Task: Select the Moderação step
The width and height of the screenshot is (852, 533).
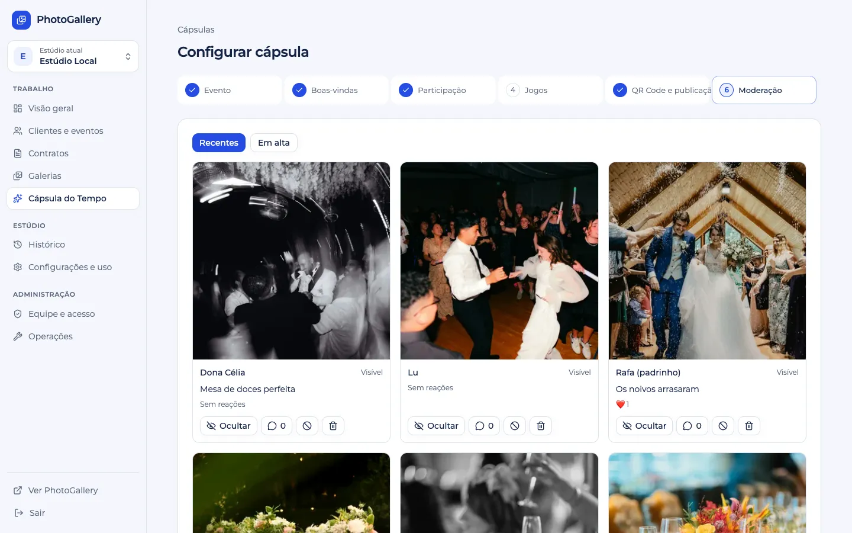Action: point(764,90)
